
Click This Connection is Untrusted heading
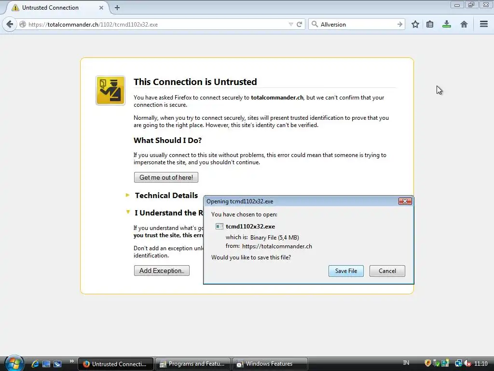click(x=195, y=82)
